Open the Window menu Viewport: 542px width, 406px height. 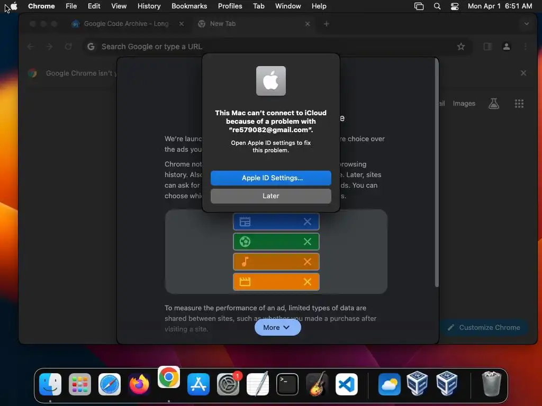pyautogui.click(x=288, y=6)
